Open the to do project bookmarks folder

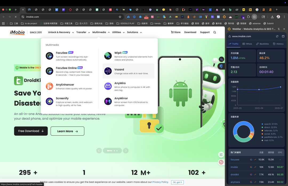point(29,23)
